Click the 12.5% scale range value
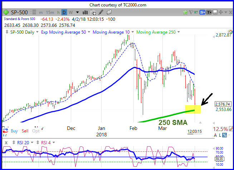 click(x=220, y=129)
